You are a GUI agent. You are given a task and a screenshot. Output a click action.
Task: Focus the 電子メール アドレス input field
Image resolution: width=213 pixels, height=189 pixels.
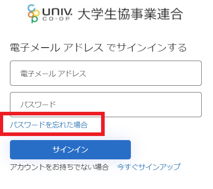click(x=106, y=73)
